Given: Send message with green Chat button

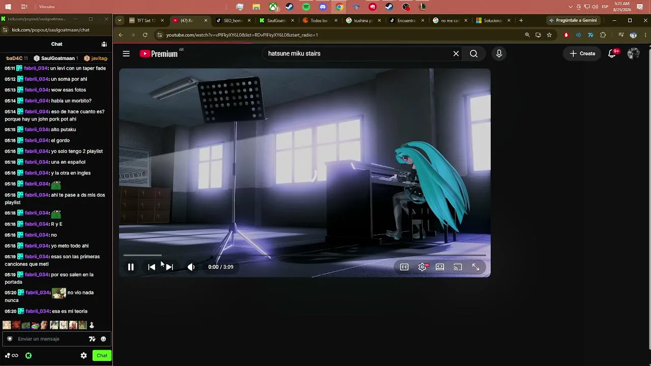Looking at the screenshot, I should pyautogui.click(x=102, y=356).
